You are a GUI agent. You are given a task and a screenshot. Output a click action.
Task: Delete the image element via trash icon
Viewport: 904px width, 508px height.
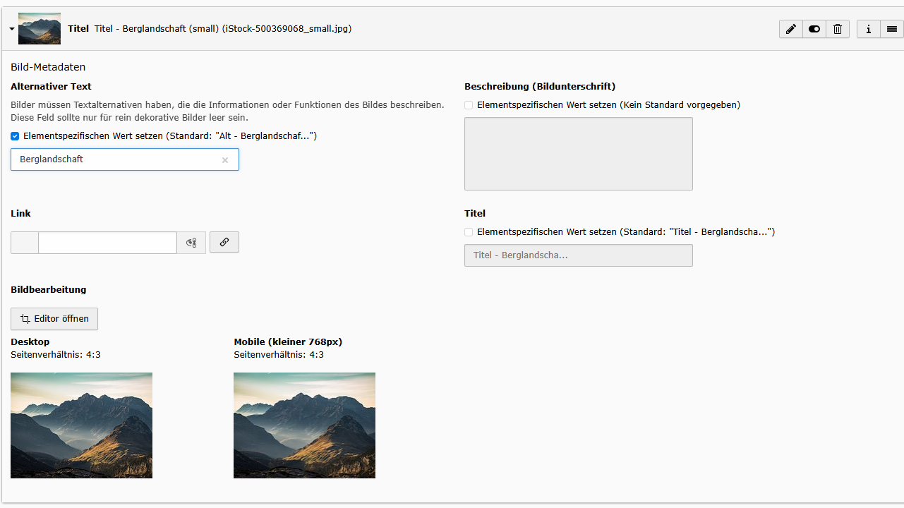(838, 29)
